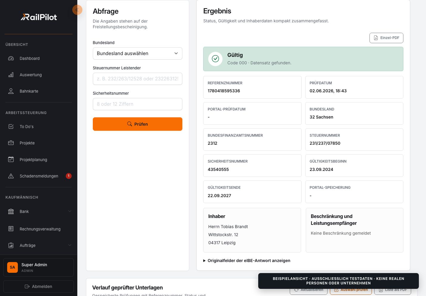This screenshot has height=296, width=426.
Task: Click the Steuernummer Leistender input field
Action: (x=137, y=79)
